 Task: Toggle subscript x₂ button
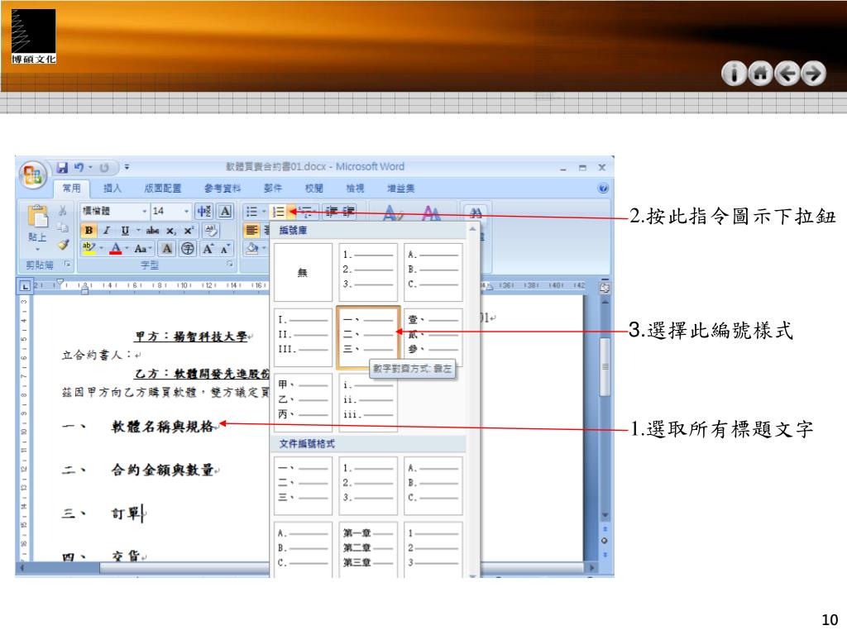point(170,231)
